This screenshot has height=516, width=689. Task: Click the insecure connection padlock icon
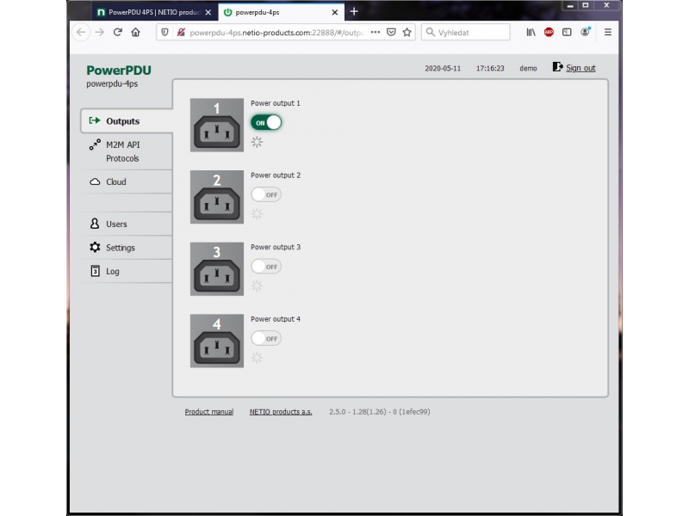coord(181,32)
